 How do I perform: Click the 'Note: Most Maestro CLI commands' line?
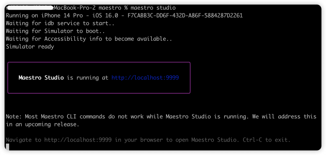point(161,116)
